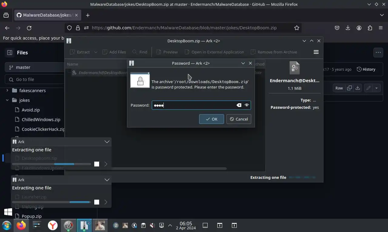This screenshot has width=388, height=232.
Task: Click the Raw button on GitHub
Action: (x=339, y=88)
